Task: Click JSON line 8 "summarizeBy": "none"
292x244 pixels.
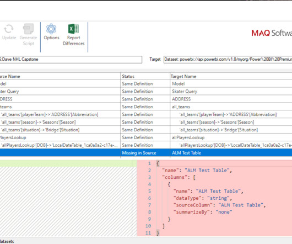Action: pos(203,212)
